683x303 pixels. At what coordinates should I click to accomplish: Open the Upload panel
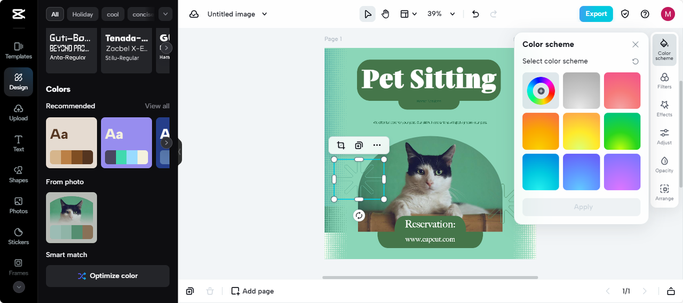point(19,113)
